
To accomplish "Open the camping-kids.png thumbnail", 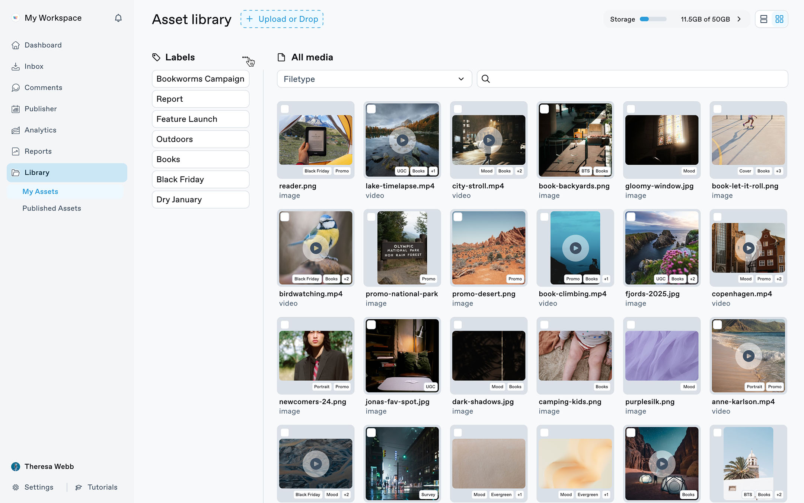I will tap(575, 356).
